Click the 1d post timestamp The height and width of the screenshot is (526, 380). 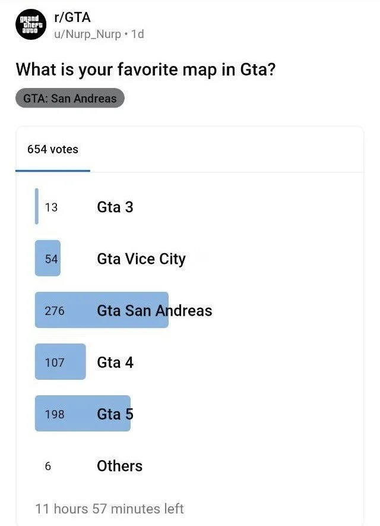click(138, 34)
